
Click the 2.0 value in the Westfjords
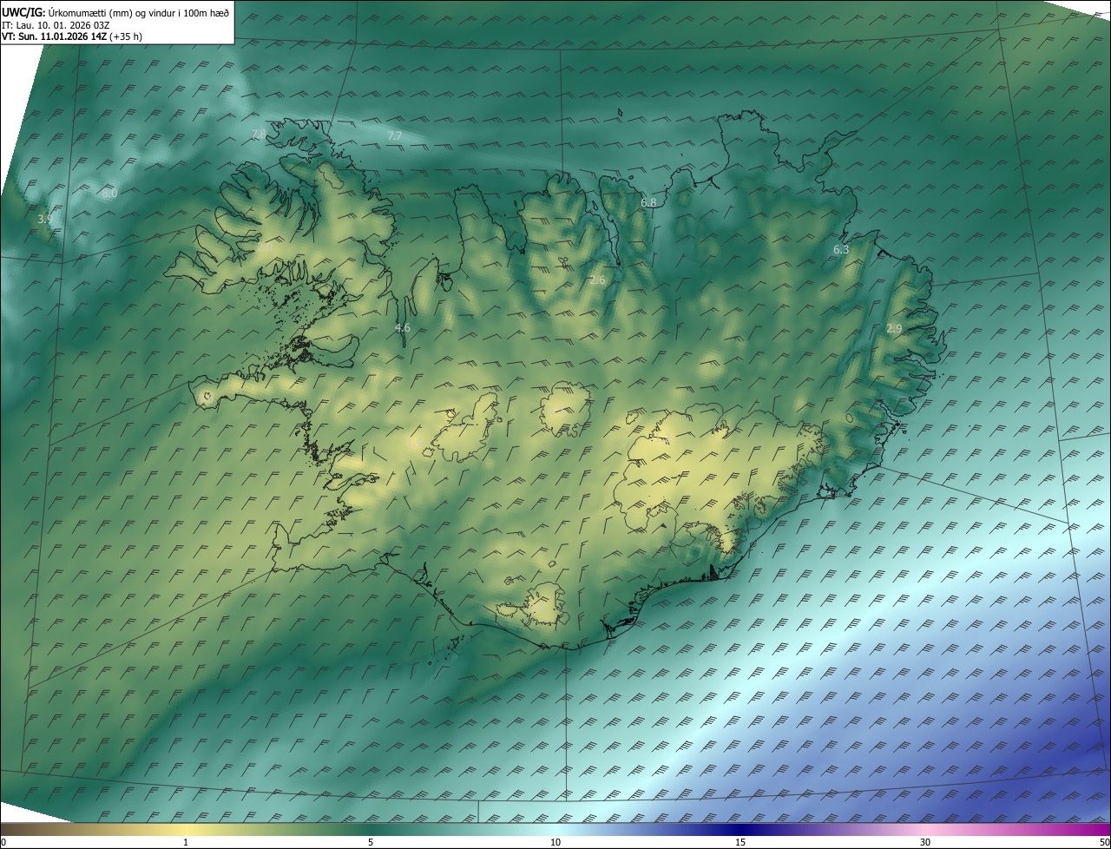[265, 247]
